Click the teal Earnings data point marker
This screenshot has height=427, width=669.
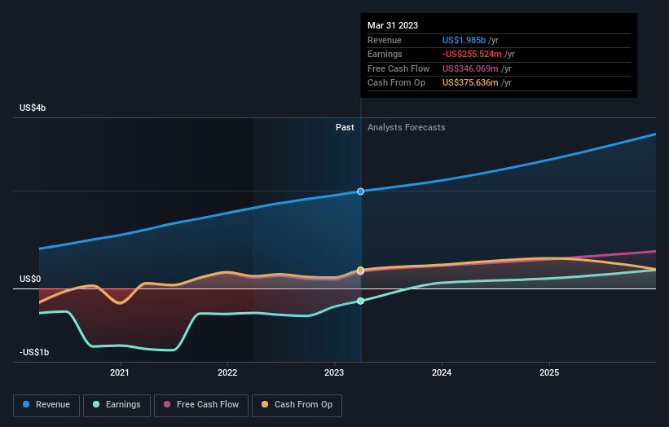point(360,301)
